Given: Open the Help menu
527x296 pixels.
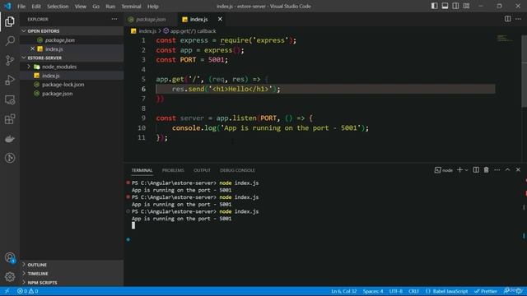Looking at the screenshot, I should (x=152, y=7).
